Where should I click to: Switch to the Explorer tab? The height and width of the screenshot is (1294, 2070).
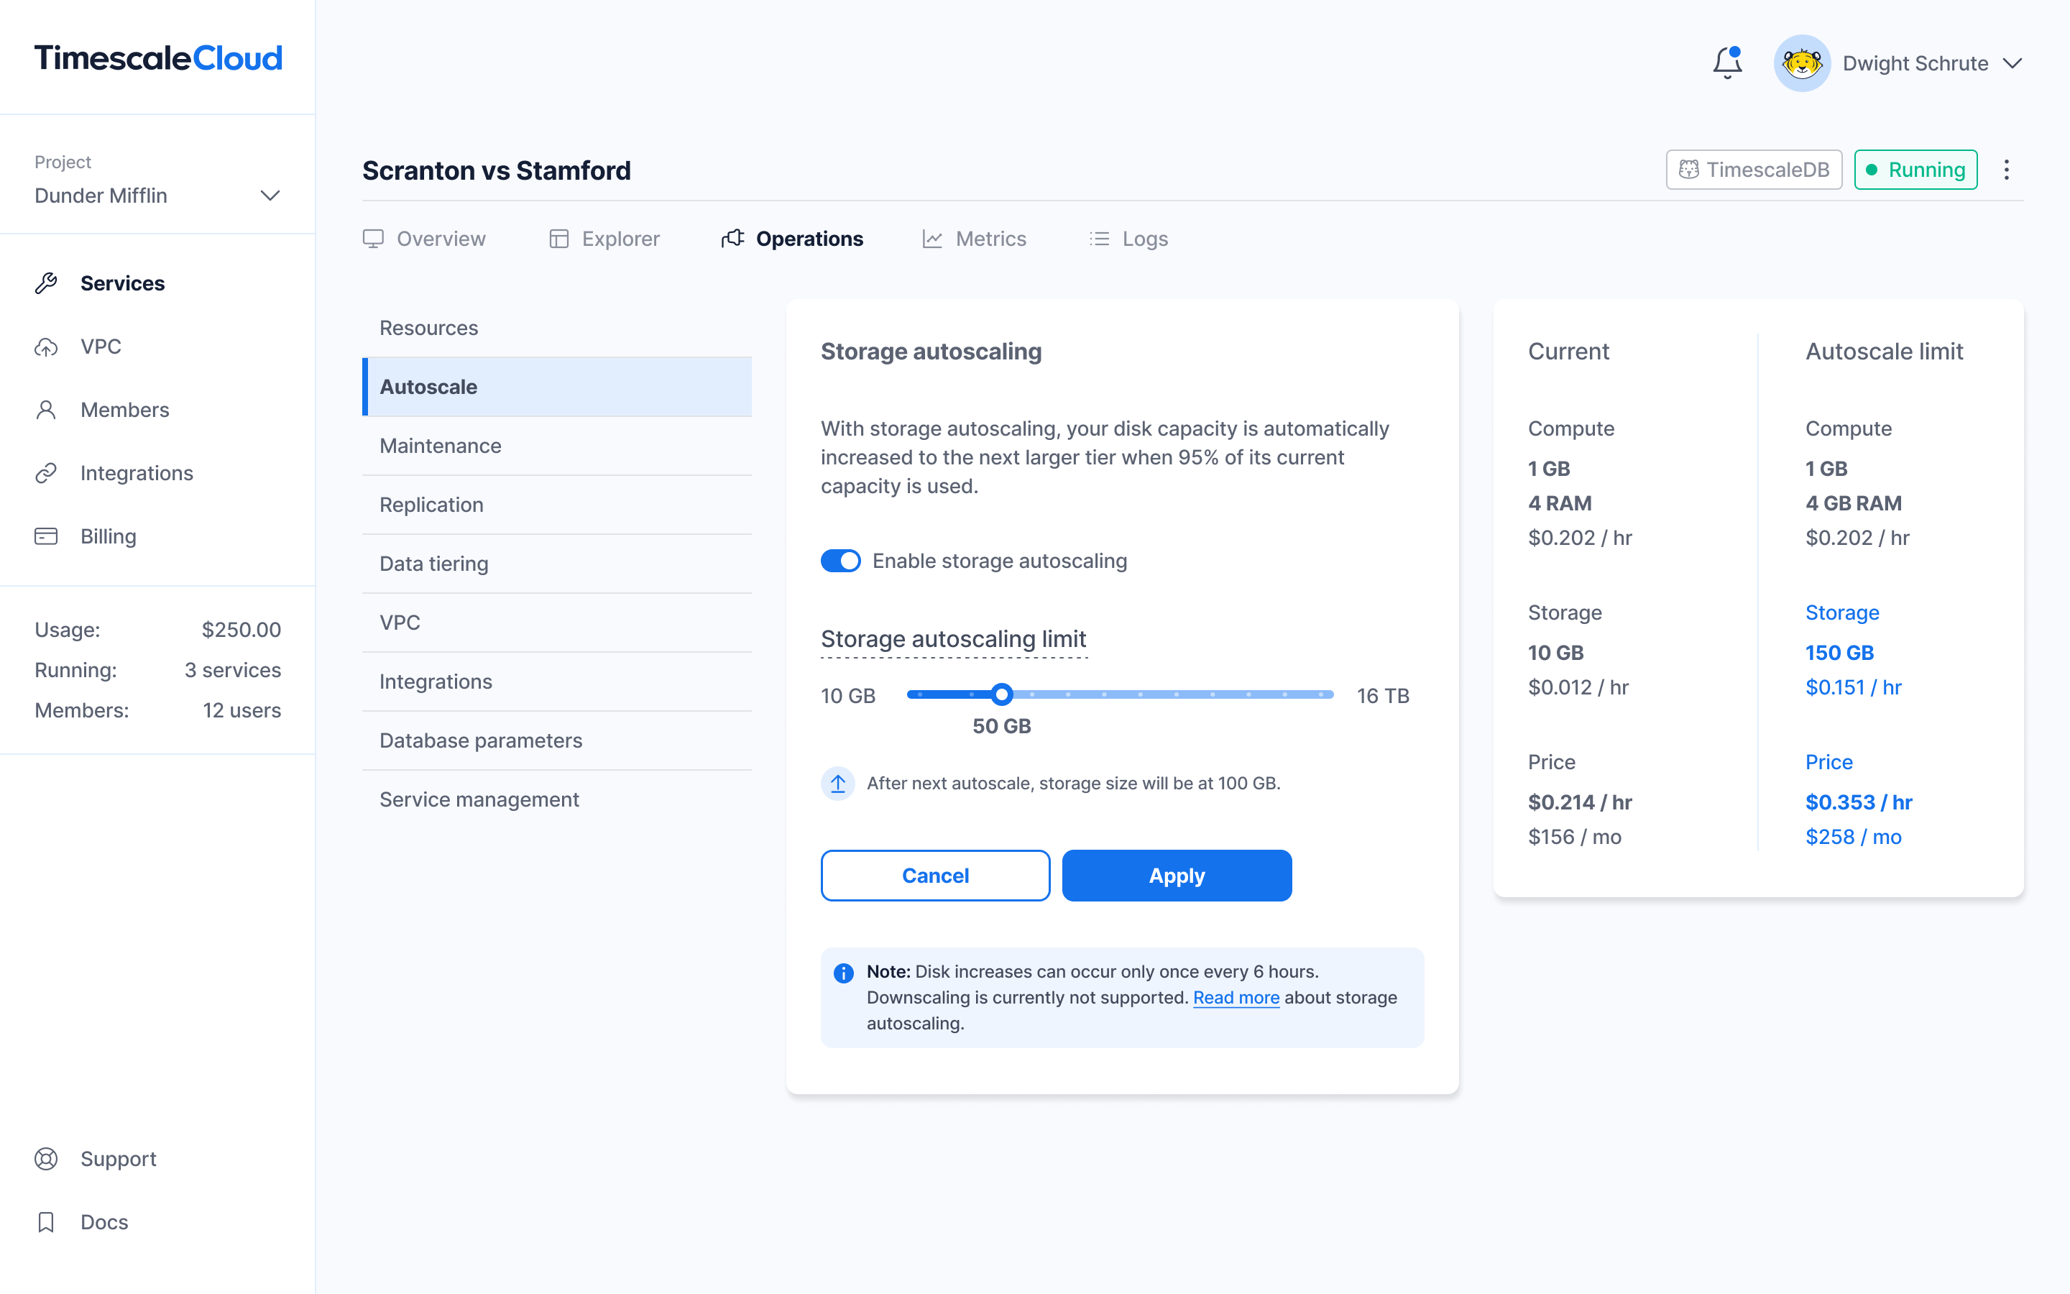604,239
